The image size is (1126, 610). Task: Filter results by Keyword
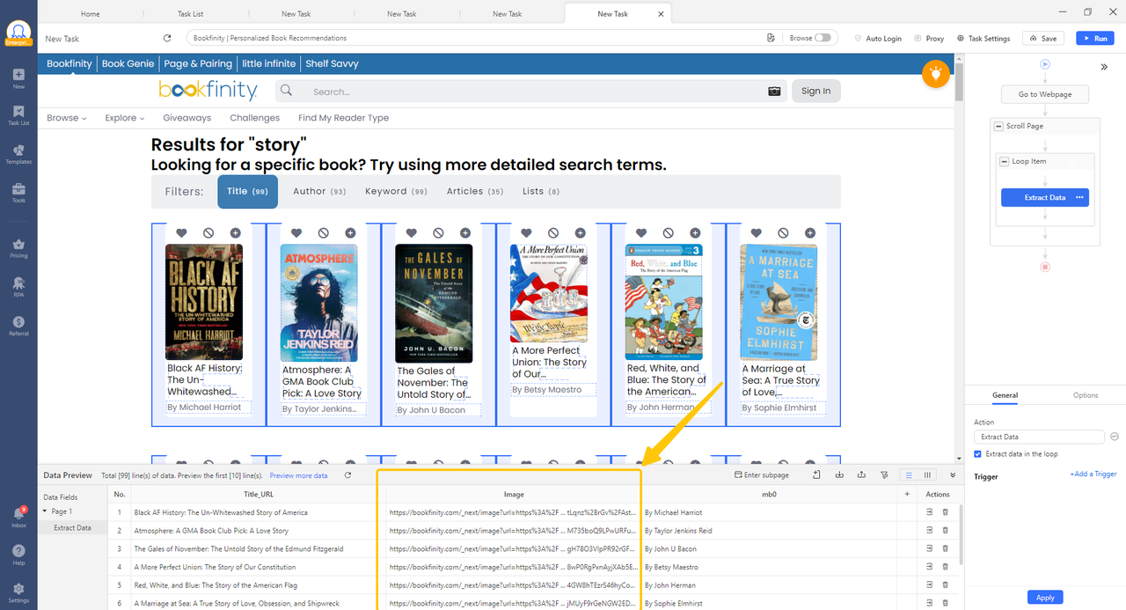click(x=396, y=191)
